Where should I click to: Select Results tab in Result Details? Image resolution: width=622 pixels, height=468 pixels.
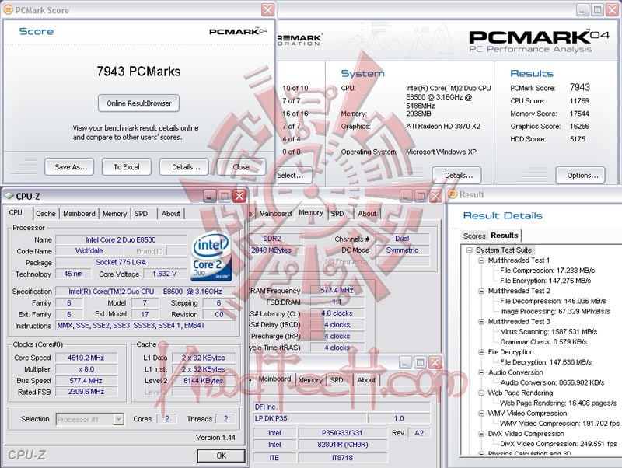pos(504,236)
